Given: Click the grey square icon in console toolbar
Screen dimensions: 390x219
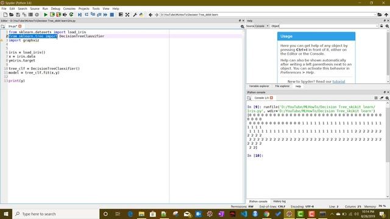Looking at the screenshot, I should (376, 98).
